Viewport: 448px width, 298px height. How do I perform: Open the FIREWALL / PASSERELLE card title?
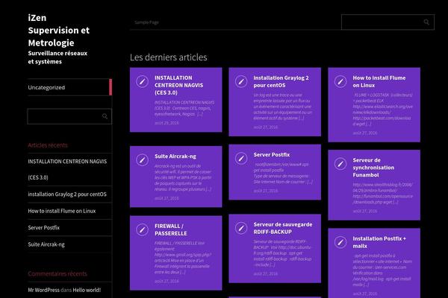[171, 229]
